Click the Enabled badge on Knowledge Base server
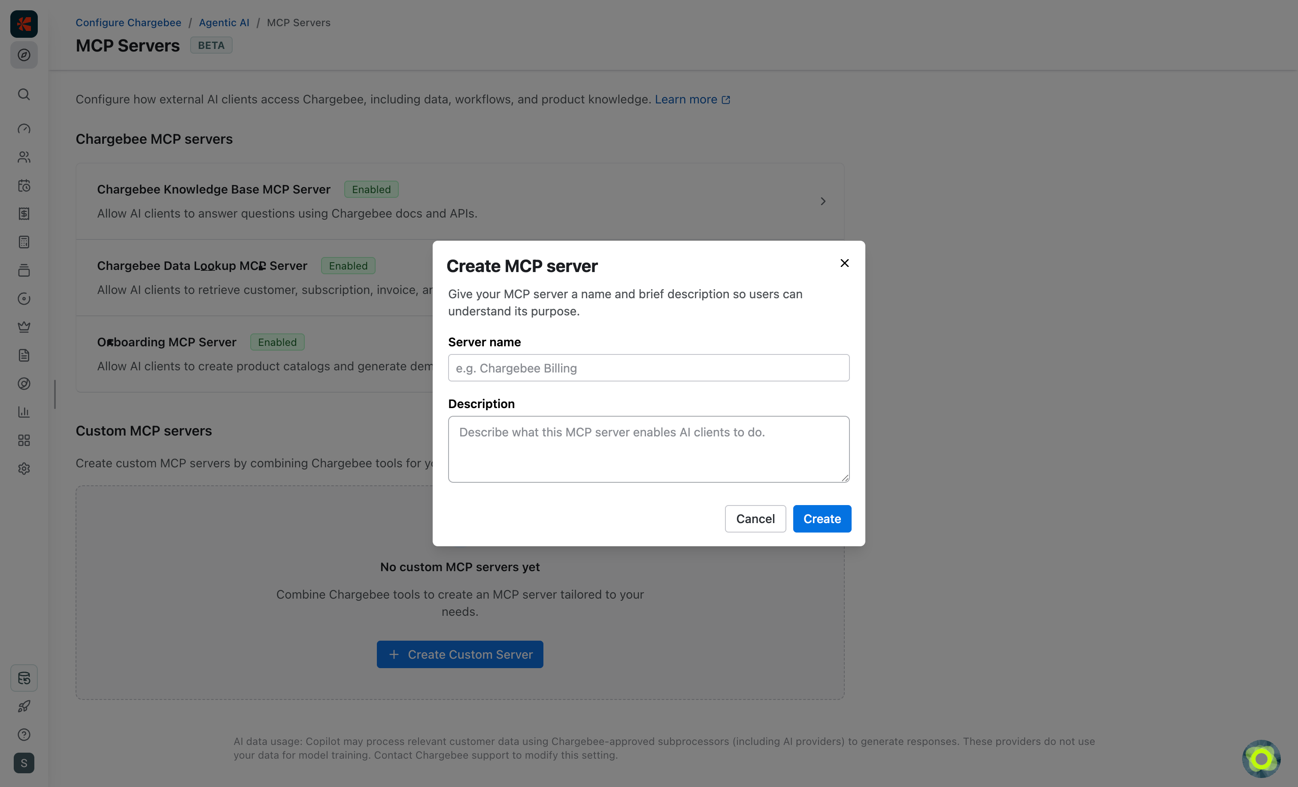The width and height of the screenshot is (1298, 787). point(371,190)
